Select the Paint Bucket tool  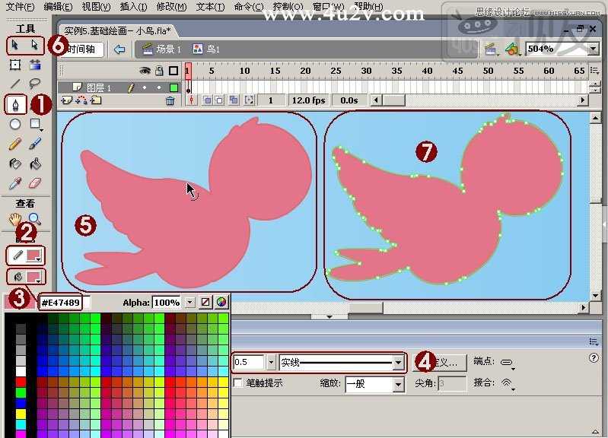pos(35,163)
